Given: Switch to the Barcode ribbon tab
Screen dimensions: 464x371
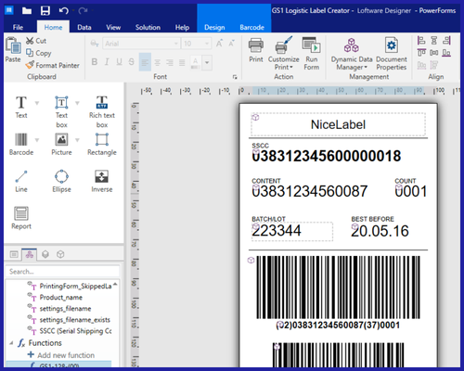Looking at the screenshot, I should point(251,27).
